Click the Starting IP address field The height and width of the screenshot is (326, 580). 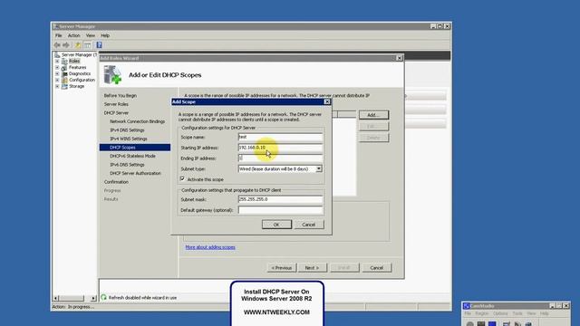280,148
